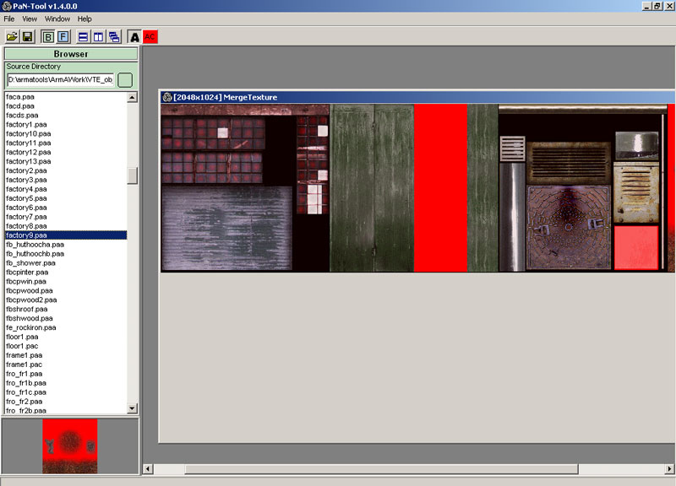Open a texture file using the open folder icon
Viewport: 676px width, 486px height.
(12, 36)
